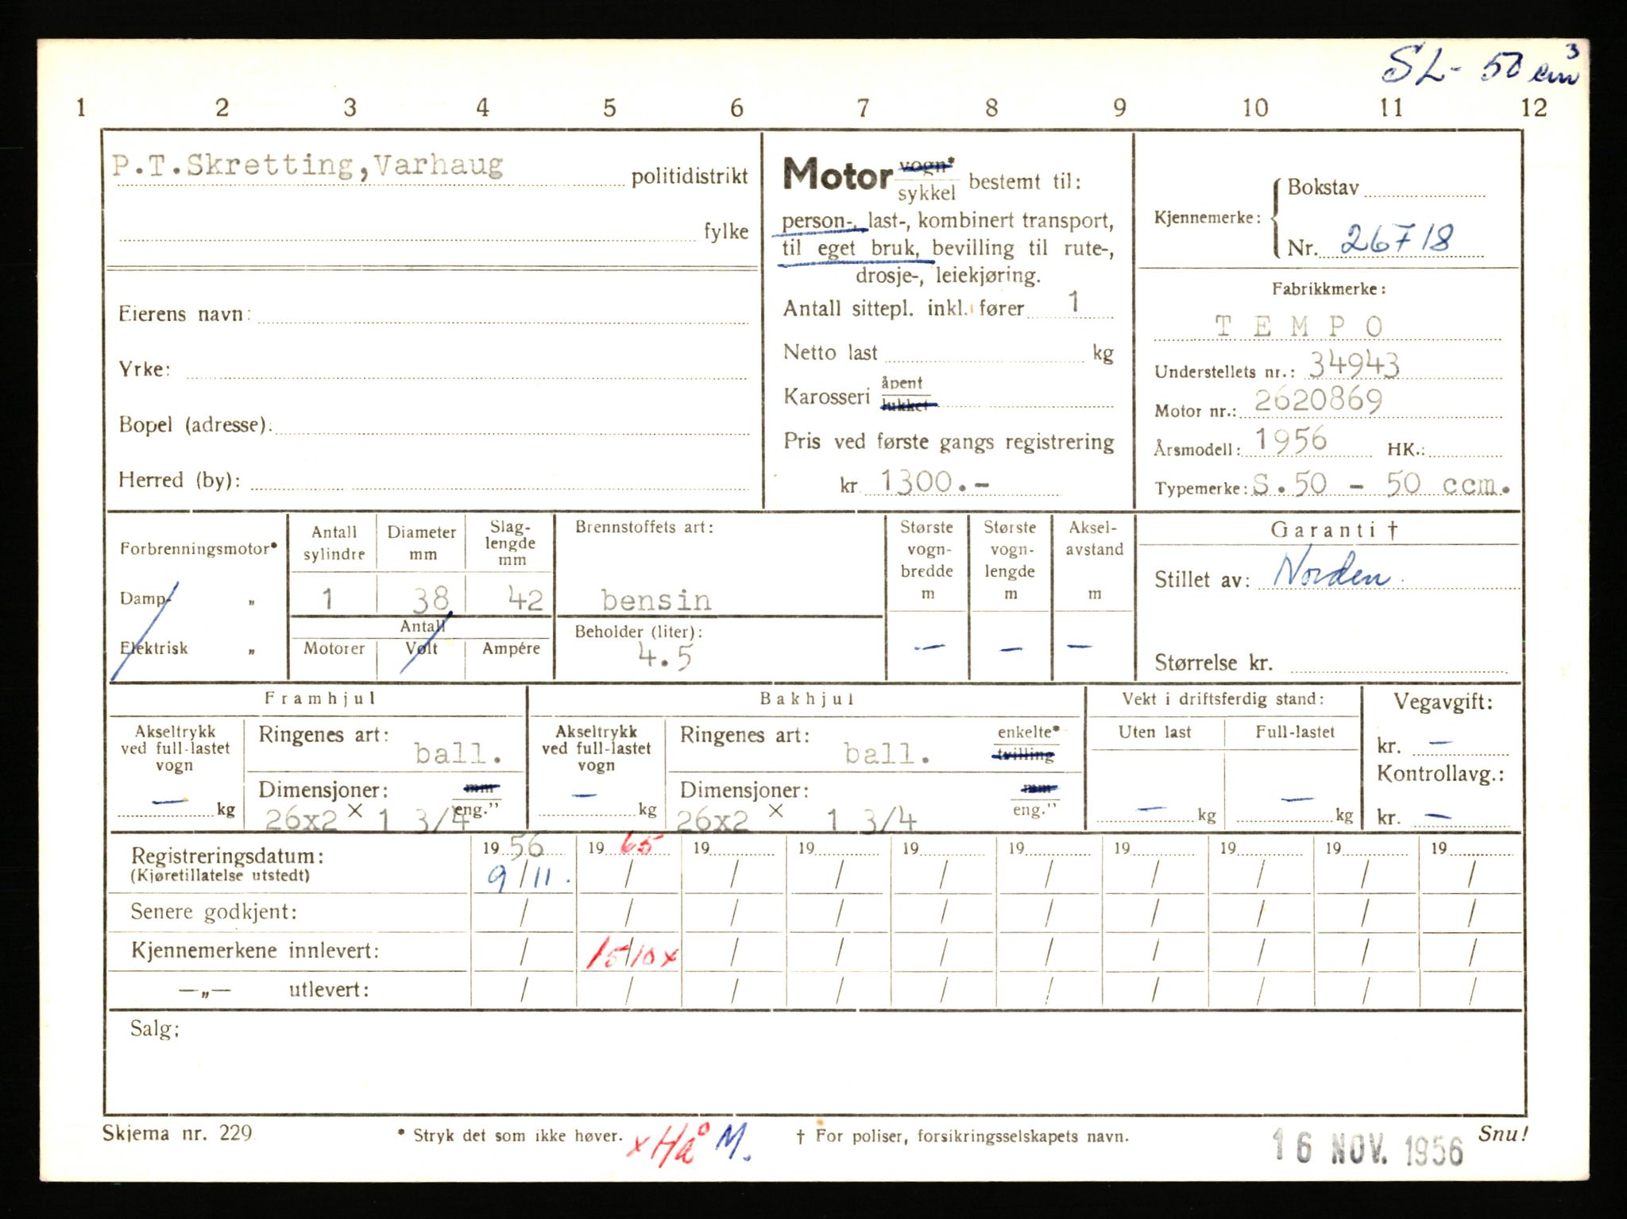
Task: Select the Understellets nr. value 34943
Action: coord(1355,366)
